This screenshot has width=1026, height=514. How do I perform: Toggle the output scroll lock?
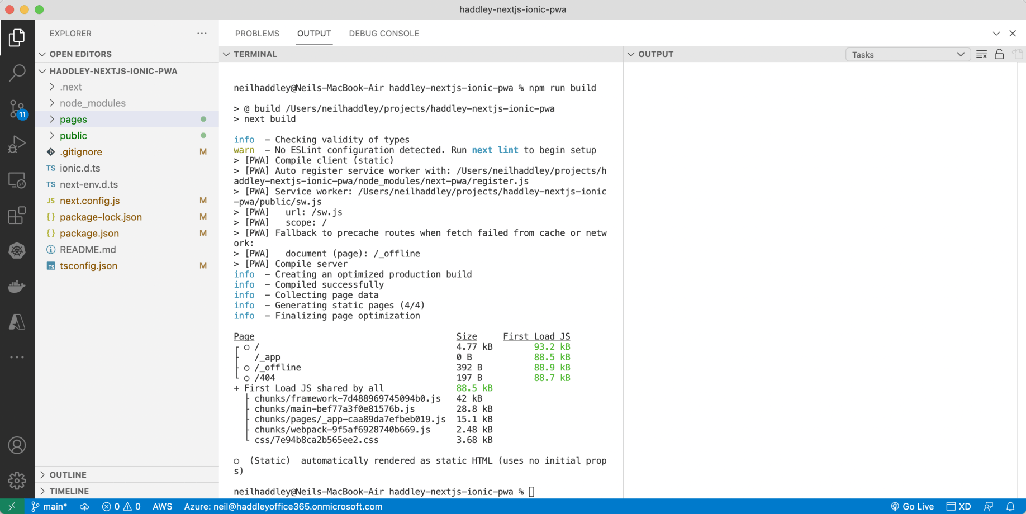tap(999, 54)
